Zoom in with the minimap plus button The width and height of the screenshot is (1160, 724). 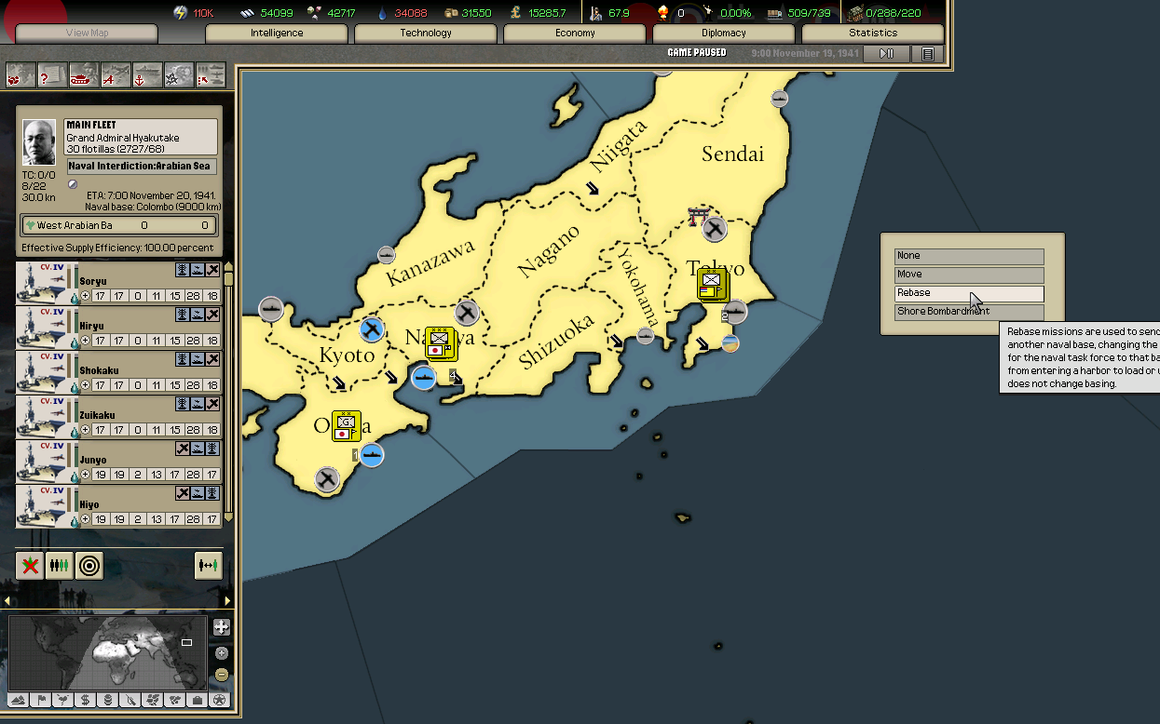(221, 627)
